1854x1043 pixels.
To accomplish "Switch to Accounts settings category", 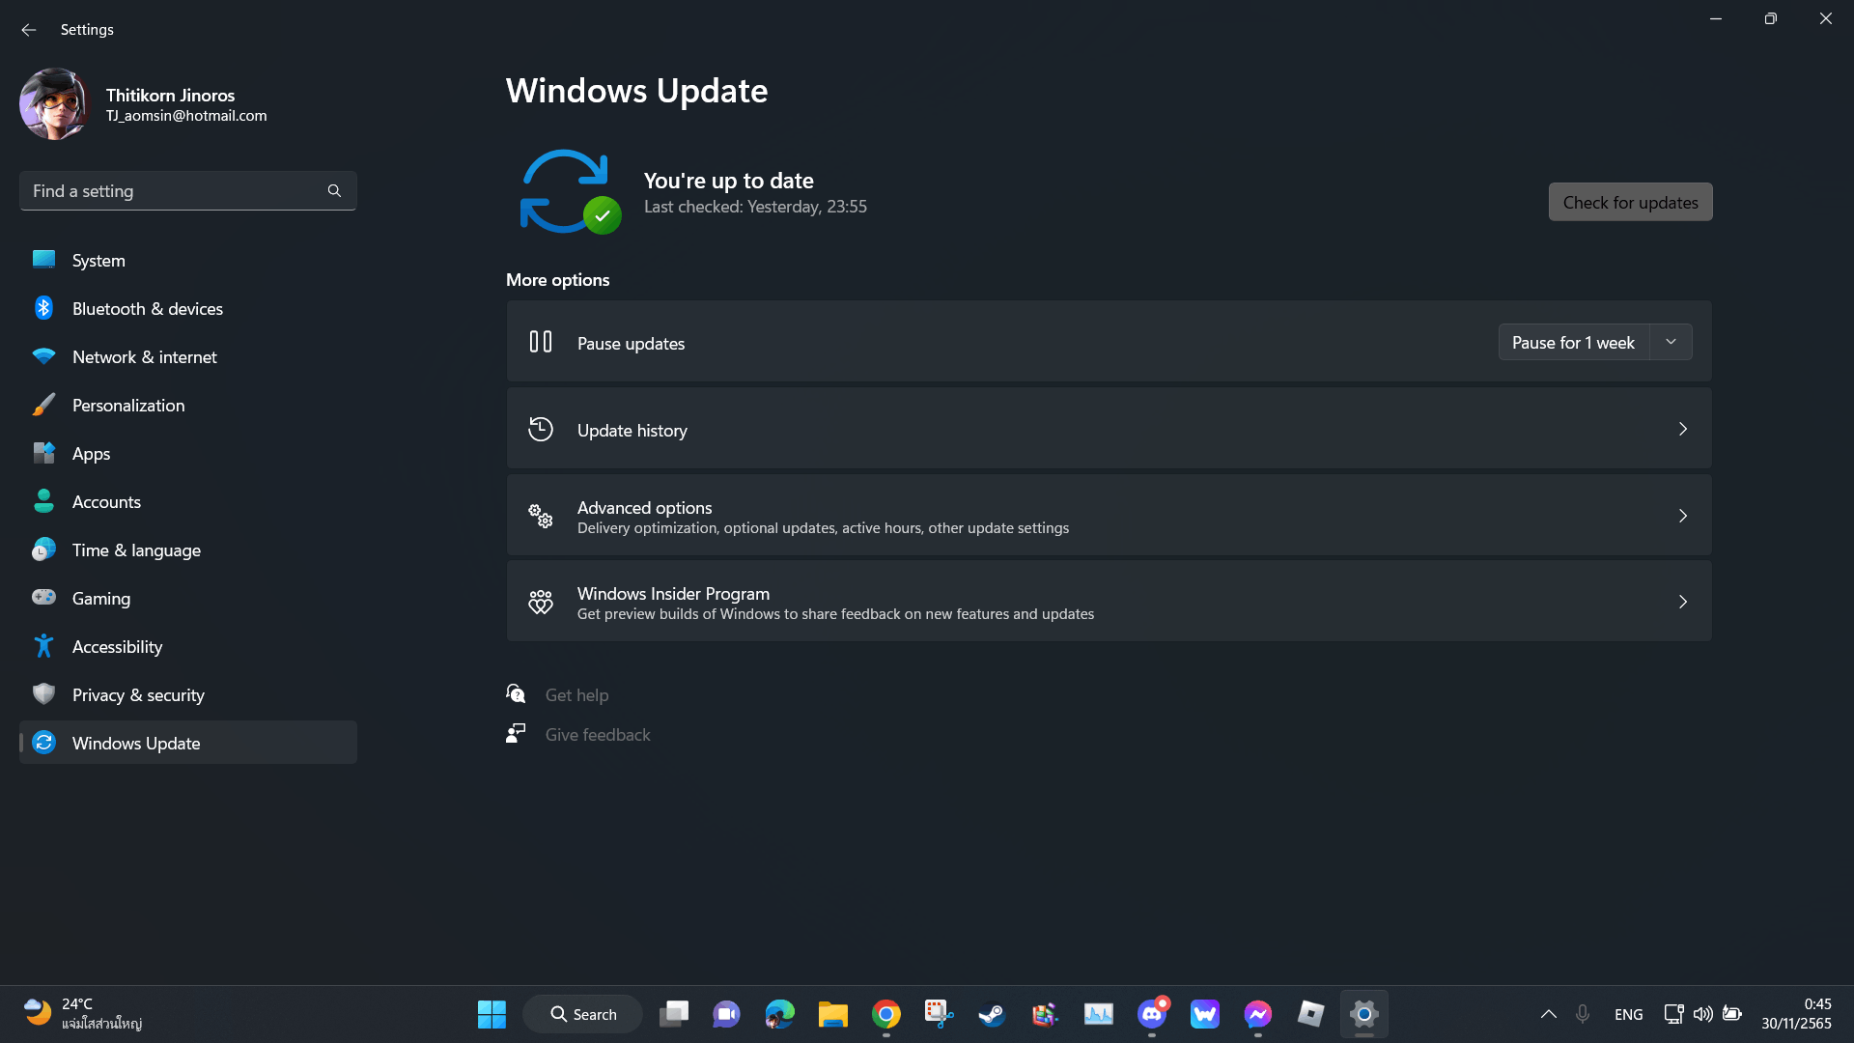I will pyautogui.click(x=106, y=502).
